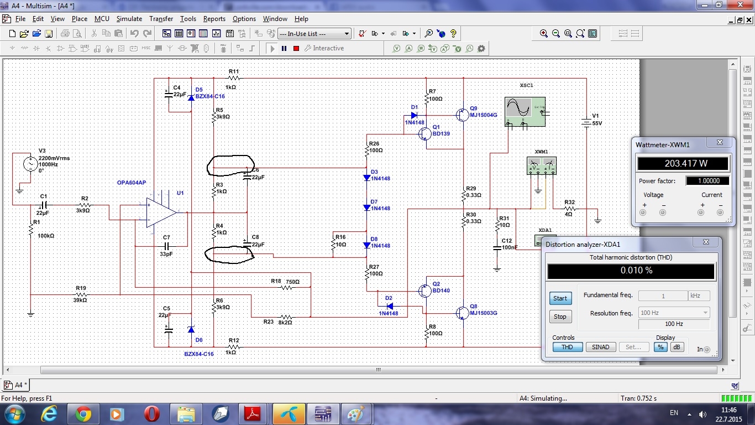Click the horizontal scrollbar below schematic
This screenshot has width=755, height=425.
point(378,370)
